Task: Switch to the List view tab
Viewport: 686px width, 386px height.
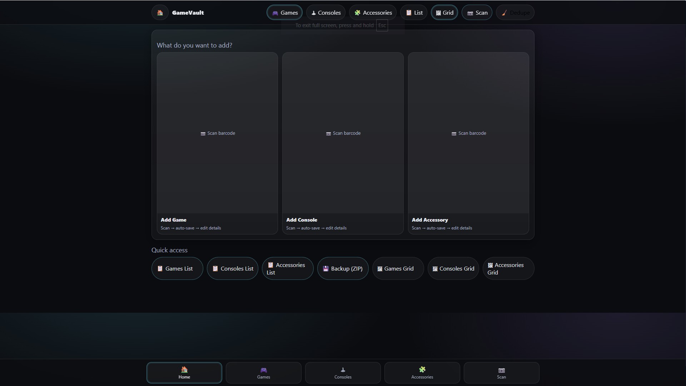Action: pyautogui.click(x=413, y=13)
